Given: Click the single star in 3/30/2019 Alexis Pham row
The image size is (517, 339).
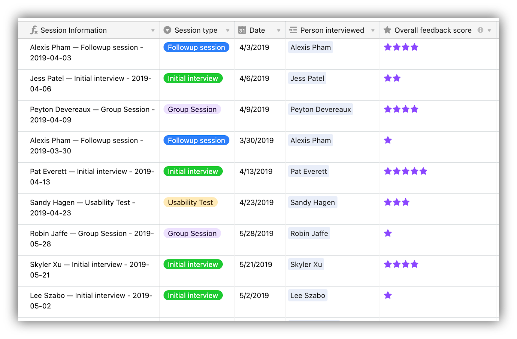Looking at the screenshot, I should tap(388, 140).
